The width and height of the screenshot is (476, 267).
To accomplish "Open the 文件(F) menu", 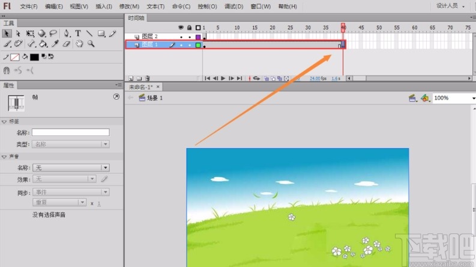I will [x=29, y=7].
